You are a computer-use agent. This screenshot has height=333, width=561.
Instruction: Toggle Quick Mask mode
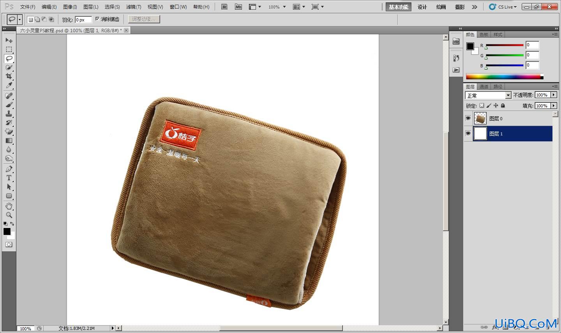[9, 245]
